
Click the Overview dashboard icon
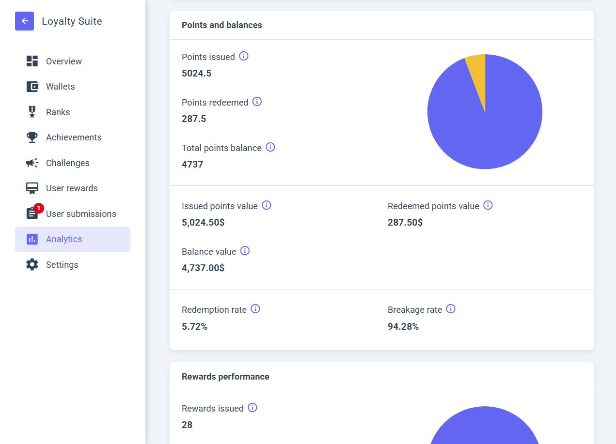[x=32, y=61]
